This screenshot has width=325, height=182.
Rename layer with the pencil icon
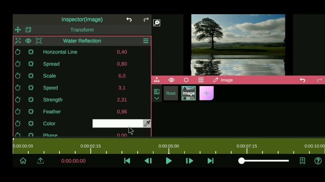(215, 80)
